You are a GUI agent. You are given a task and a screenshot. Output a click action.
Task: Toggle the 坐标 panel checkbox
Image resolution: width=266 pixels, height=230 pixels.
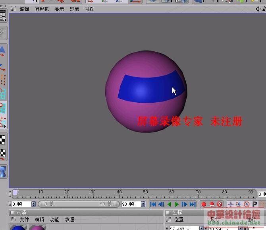point(168,213)
